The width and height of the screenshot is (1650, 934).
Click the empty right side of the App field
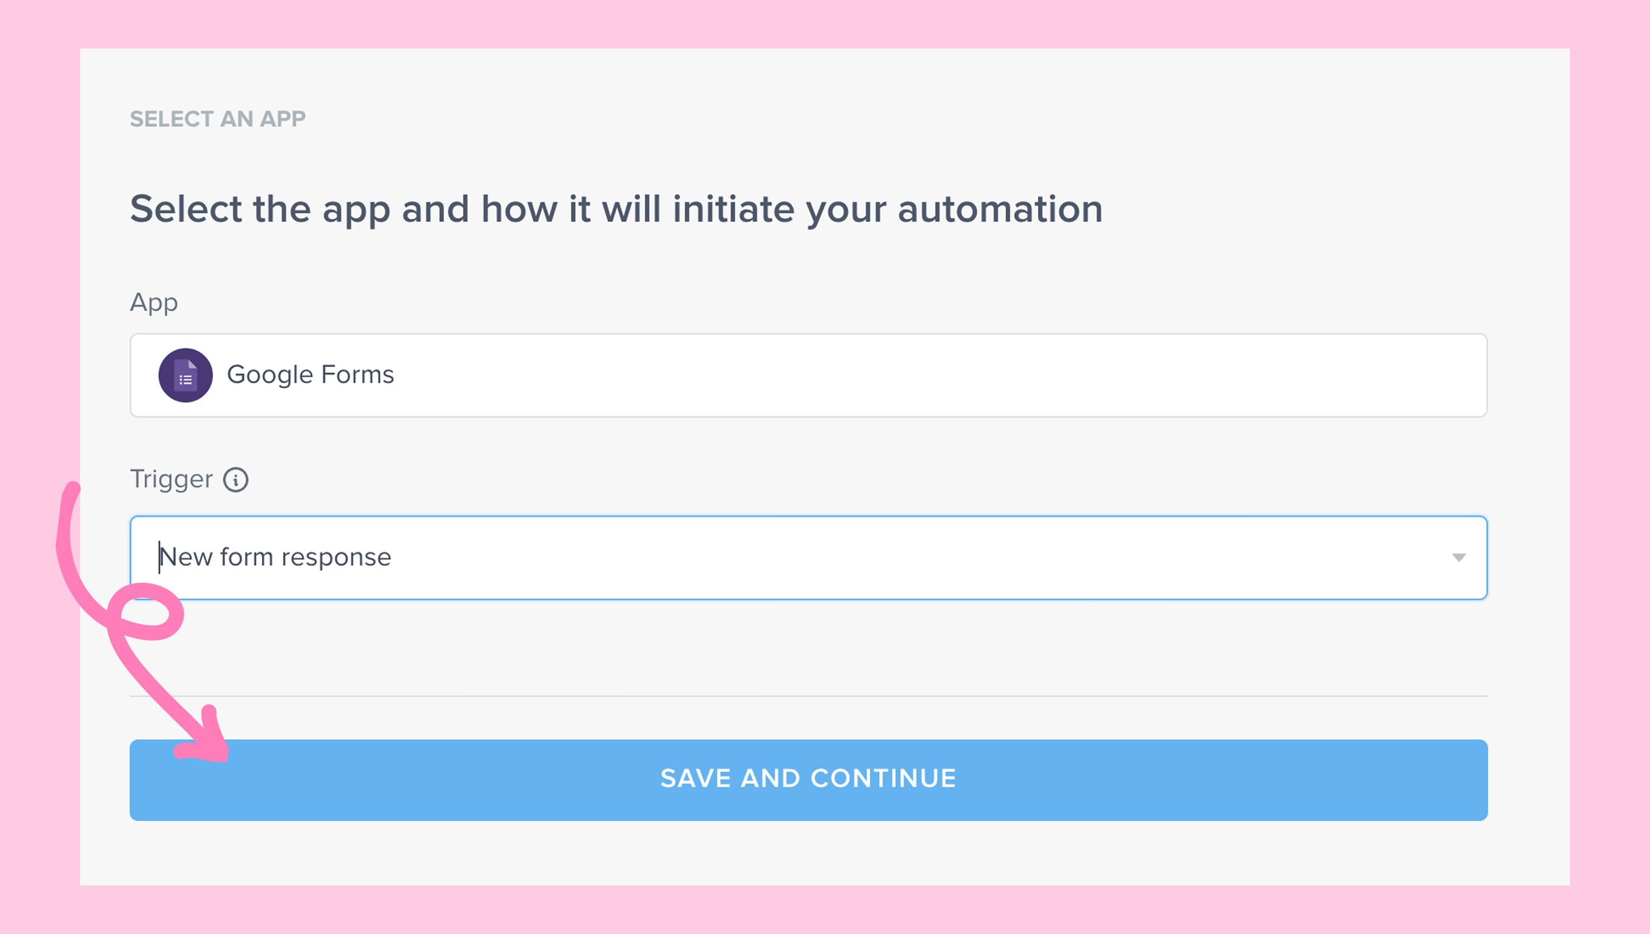pos(1091,375)
